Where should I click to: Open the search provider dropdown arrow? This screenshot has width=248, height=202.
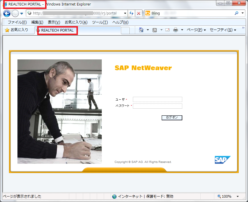242,13
